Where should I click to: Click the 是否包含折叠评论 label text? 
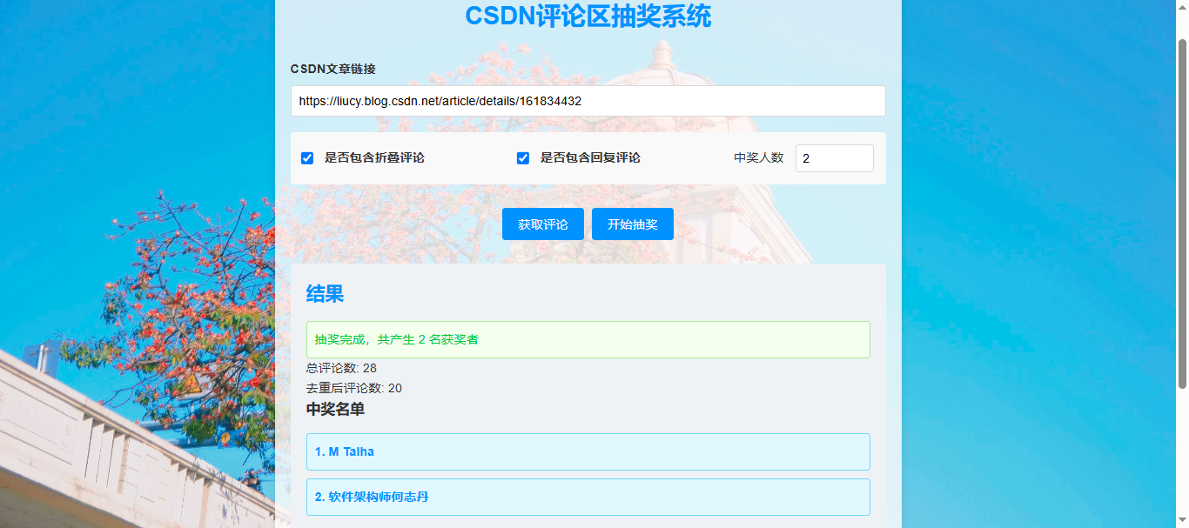click(x=374, y=158)
